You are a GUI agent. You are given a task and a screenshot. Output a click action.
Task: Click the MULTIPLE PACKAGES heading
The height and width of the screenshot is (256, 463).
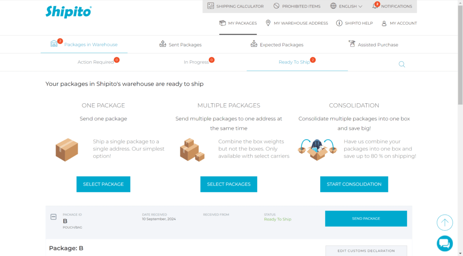point(229,105)
